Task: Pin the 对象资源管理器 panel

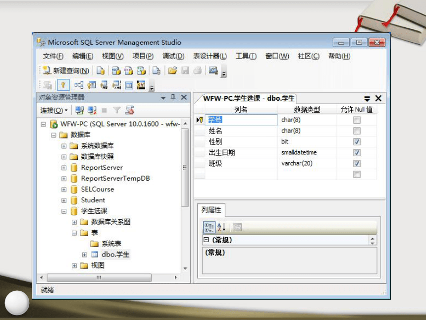Action: coord(173,97)
